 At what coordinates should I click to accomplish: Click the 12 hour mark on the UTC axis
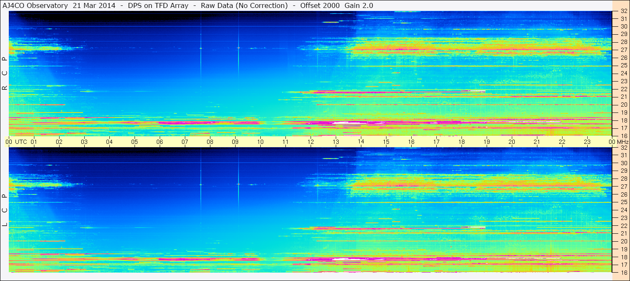point(311,142)
